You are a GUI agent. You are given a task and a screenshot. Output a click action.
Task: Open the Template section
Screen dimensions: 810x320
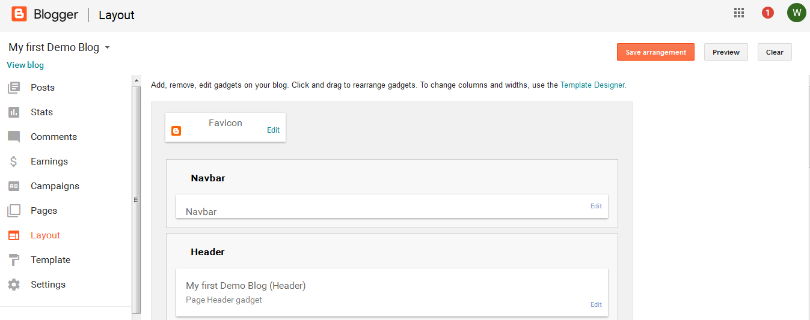(x=51, y=260)
